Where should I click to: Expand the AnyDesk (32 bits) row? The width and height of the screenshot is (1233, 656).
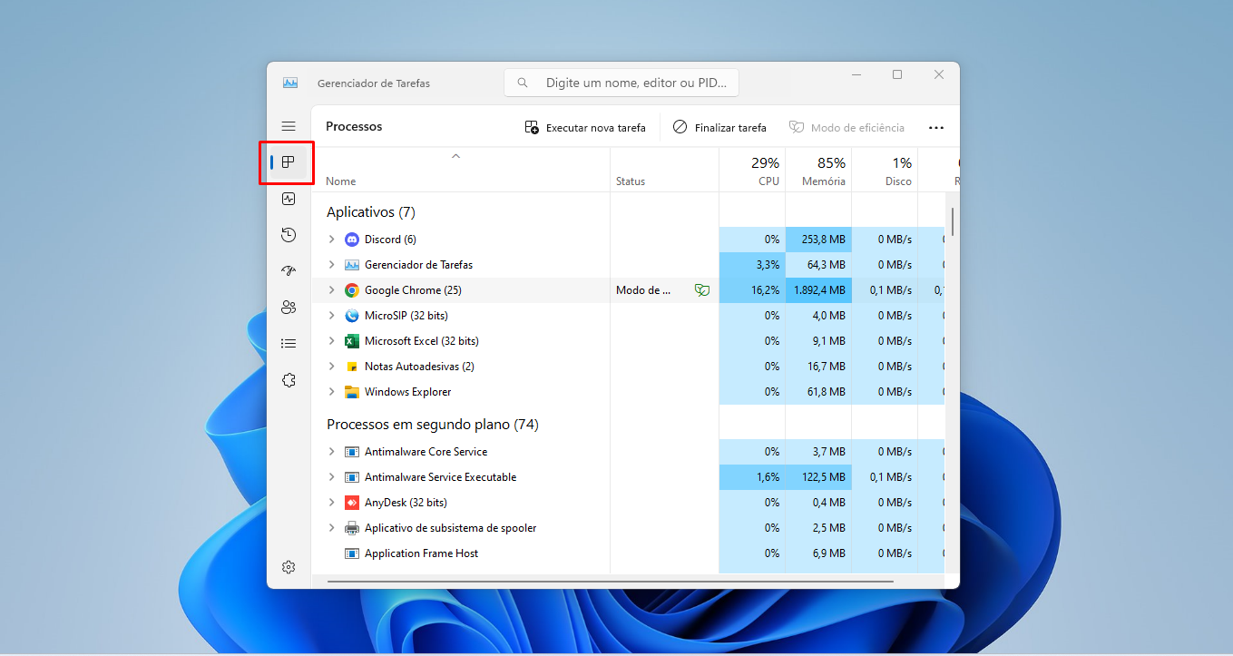(x=331, y=503)
